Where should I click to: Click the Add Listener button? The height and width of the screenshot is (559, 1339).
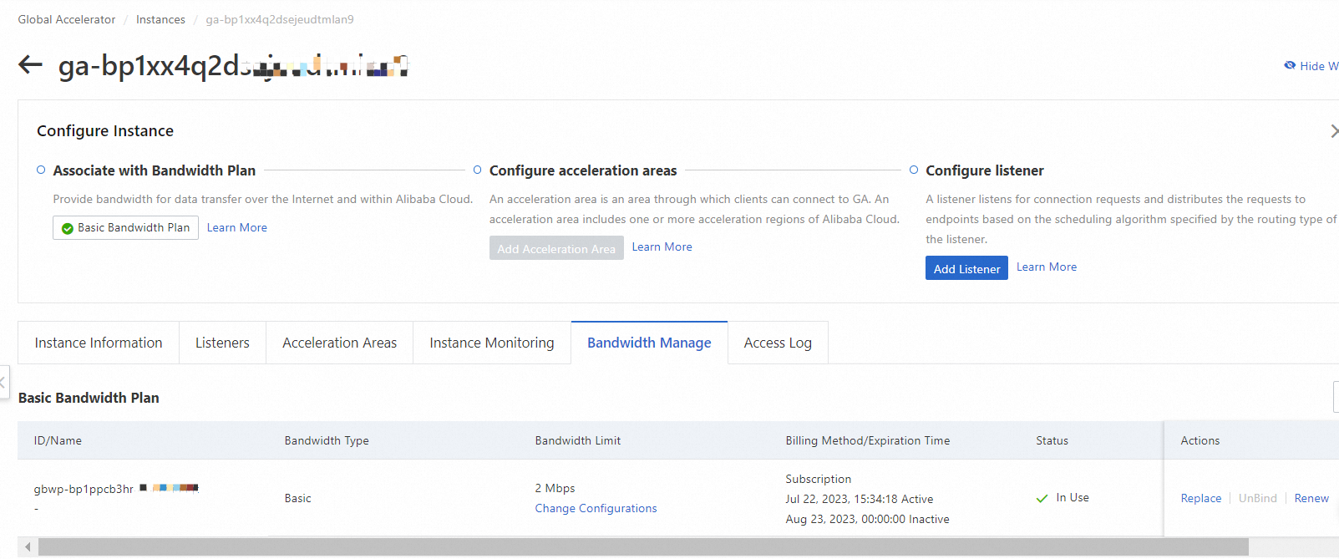point(966,268)
